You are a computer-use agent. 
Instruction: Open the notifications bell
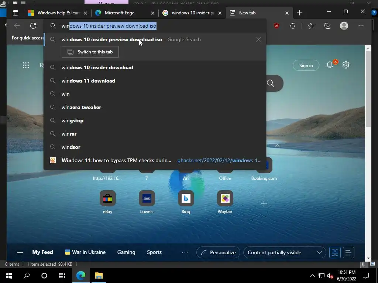(330, 65)
